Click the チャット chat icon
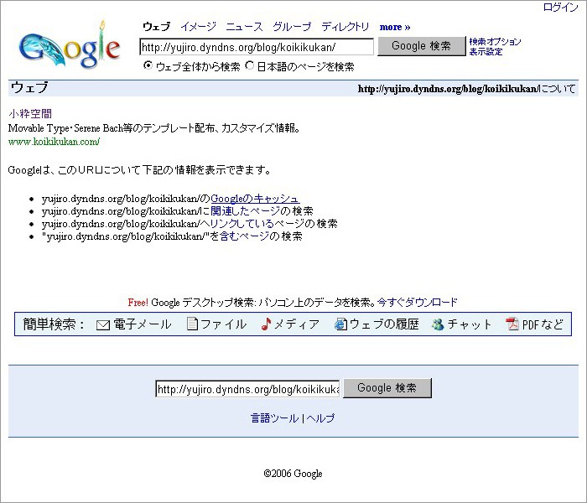Image resolution: width=587 pixels, height=503 pixels. [x=438, y=325]
